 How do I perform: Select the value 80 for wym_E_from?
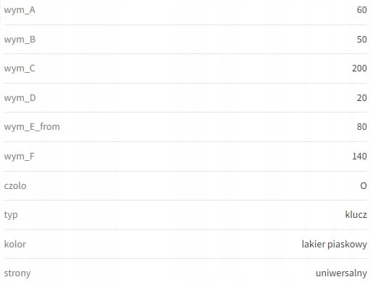coord(362,127)
